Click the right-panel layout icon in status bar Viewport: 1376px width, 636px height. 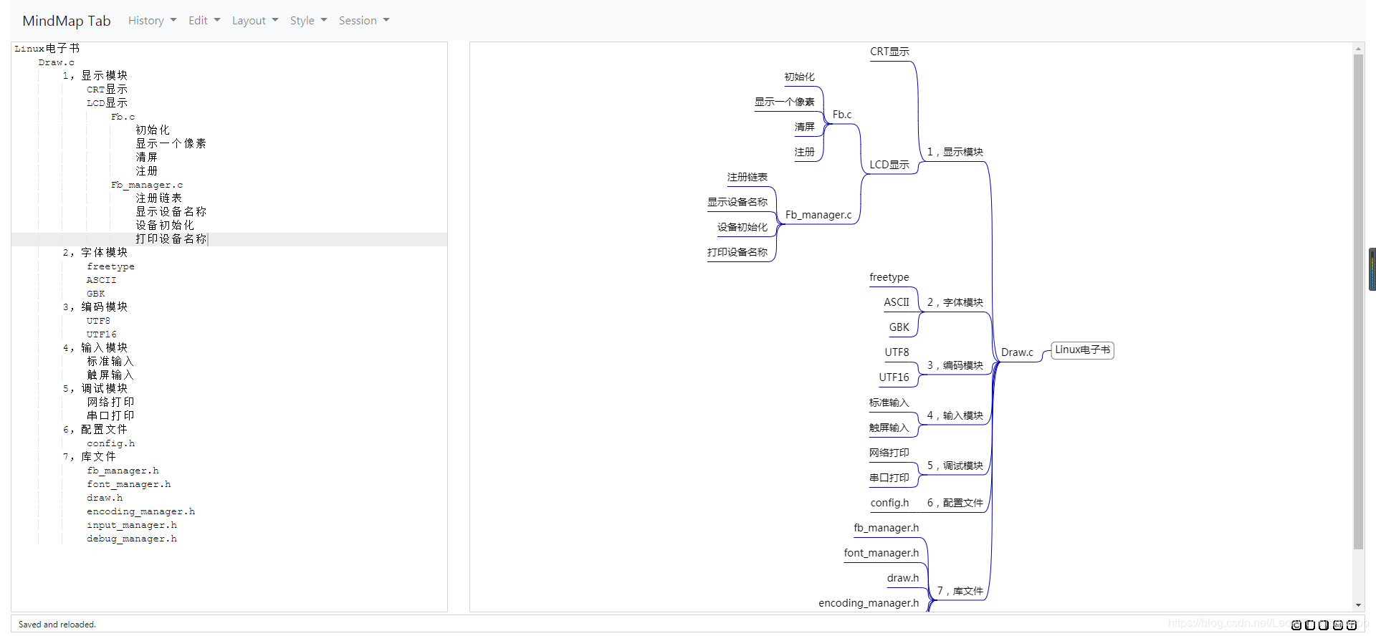point(1324,625)
